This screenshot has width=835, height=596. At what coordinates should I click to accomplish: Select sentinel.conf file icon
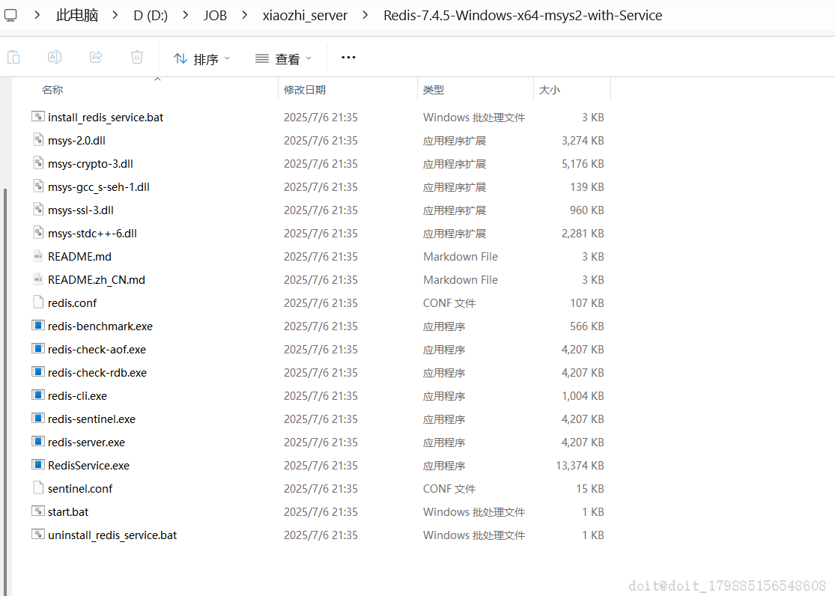tap(37, 487)
